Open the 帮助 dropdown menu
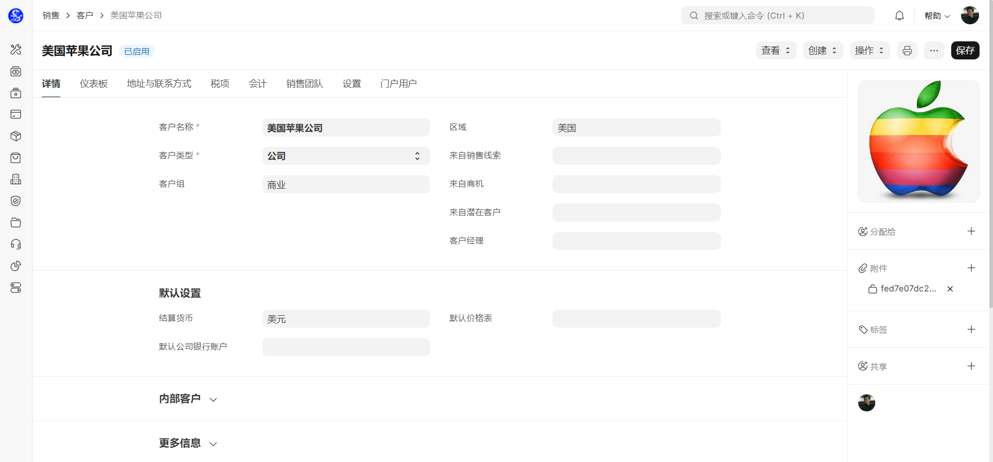Viewport: 993px width, 462px height. pyautogui.click(x=937, y=16)
